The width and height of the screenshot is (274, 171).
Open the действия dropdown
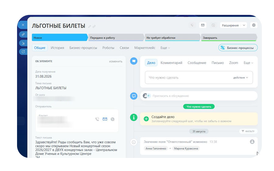point(241,77)
